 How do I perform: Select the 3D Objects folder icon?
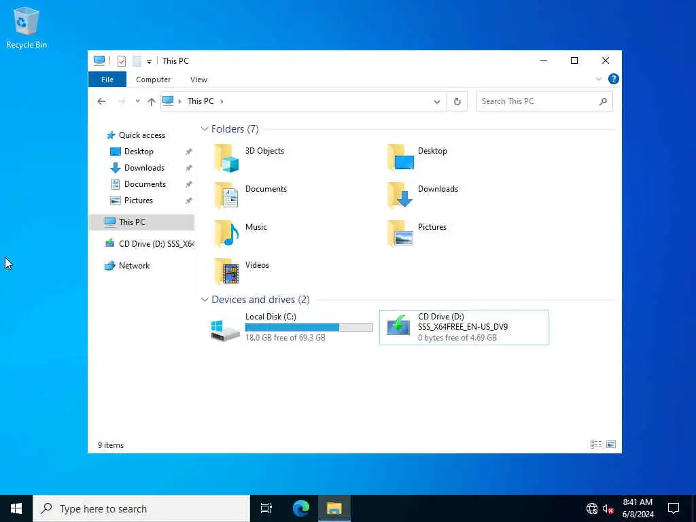click(x=226, y=158)
